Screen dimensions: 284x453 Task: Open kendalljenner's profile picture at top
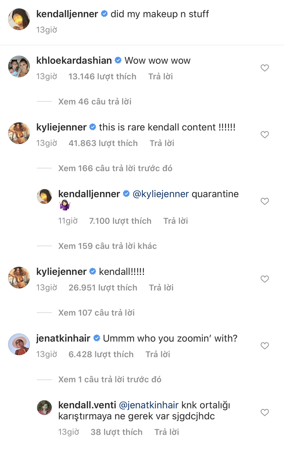point(19,19)
